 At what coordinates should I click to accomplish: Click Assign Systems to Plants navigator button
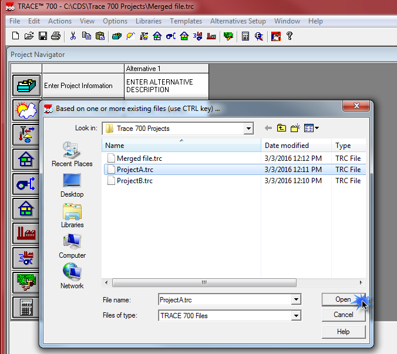point(26,258)
